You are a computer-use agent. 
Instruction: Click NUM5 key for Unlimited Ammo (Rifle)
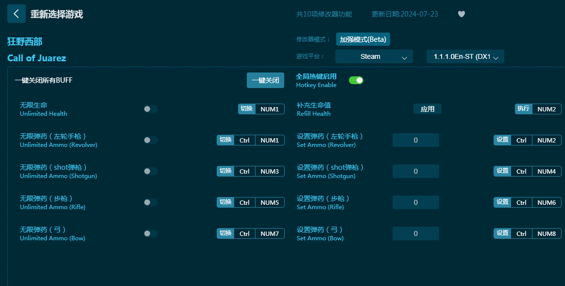point(270,202)
